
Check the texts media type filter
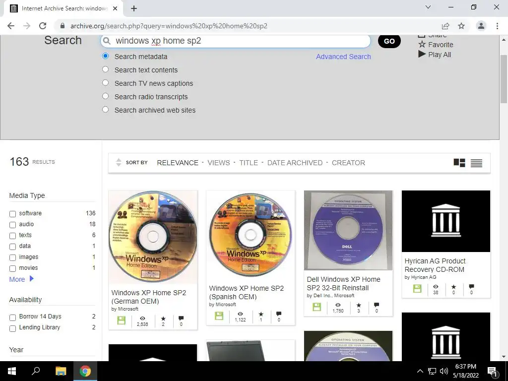coord(12,236)
